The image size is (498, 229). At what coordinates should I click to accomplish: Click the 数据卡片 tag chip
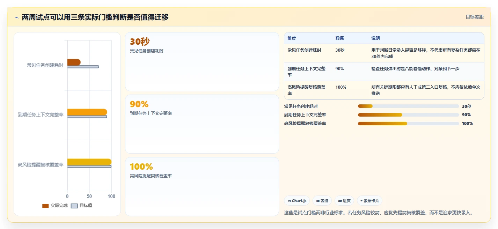tap(369, 201)
